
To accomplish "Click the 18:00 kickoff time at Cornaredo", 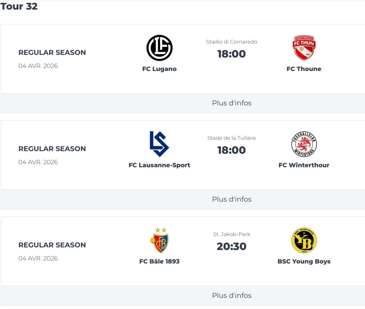I will tap(232, 54).
